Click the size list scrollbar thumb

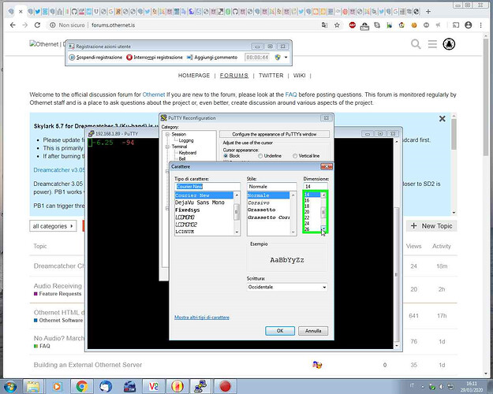[x=323, y=213]
